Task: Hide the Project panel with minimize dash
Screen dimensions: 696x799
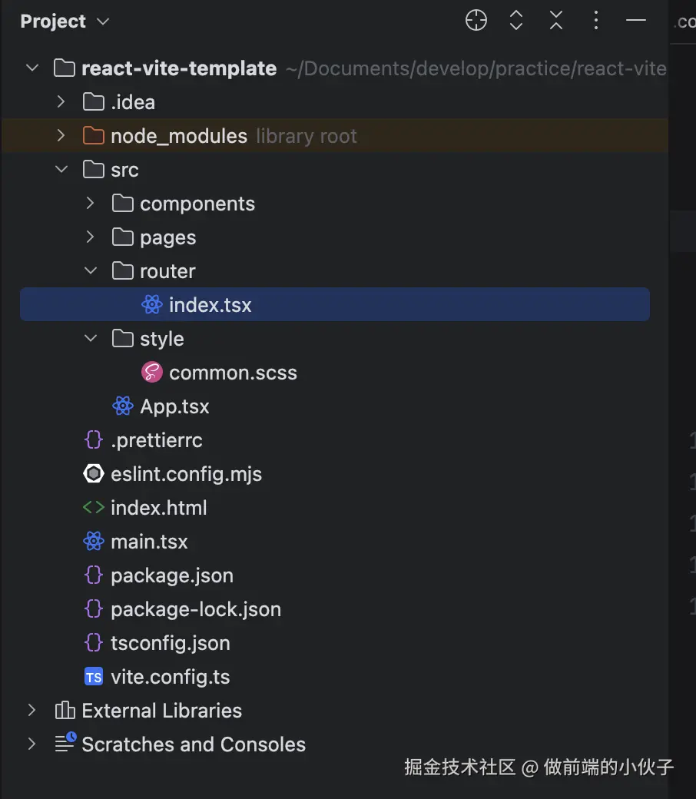Action: (x=636, y=22)
